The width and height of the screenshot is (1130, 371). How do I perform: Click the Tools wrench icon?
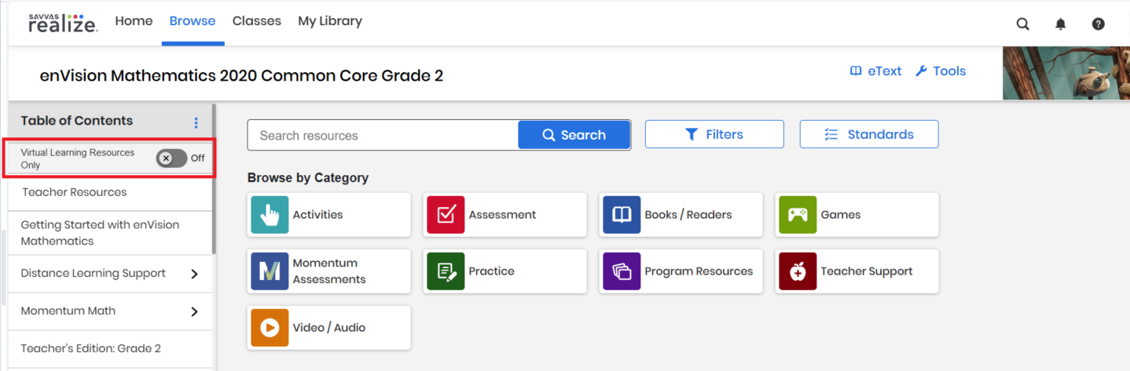tap(921, 71)
